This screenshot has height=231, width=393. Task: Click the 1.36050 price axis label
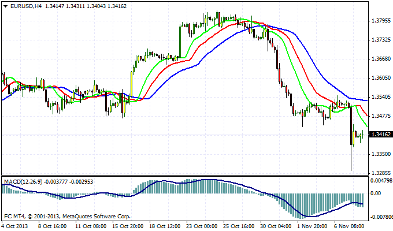380,78
